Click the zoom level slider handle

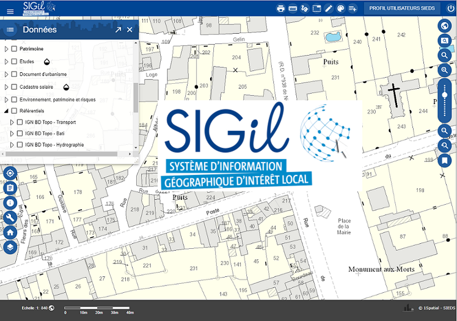(x=444, y=95)
